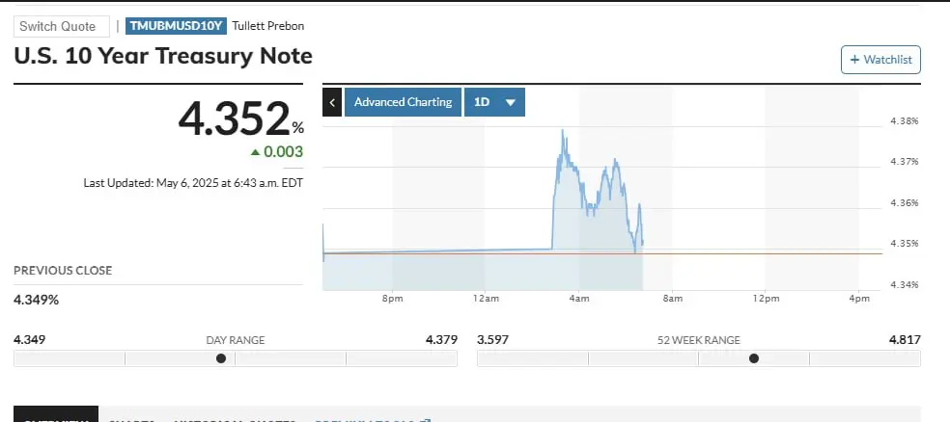Click the Switch Quote input field
Screen dimensions: 950x422
click(61, 26)
